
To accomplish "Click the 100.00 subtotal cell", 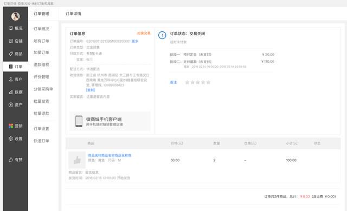I will [291, 160].
